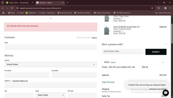Open Todos los favoritos folder

[x=163, y=13]
